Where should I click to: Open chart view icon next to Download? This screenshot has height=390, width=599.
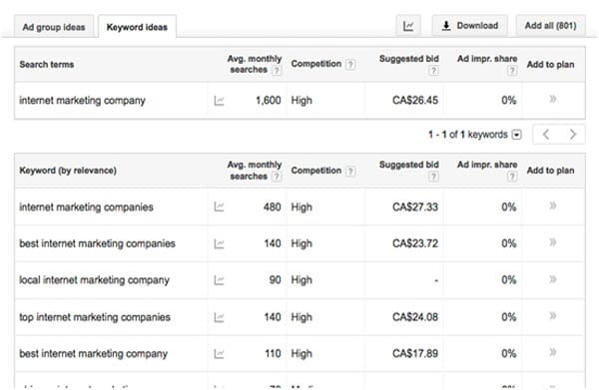pos(408,26)
